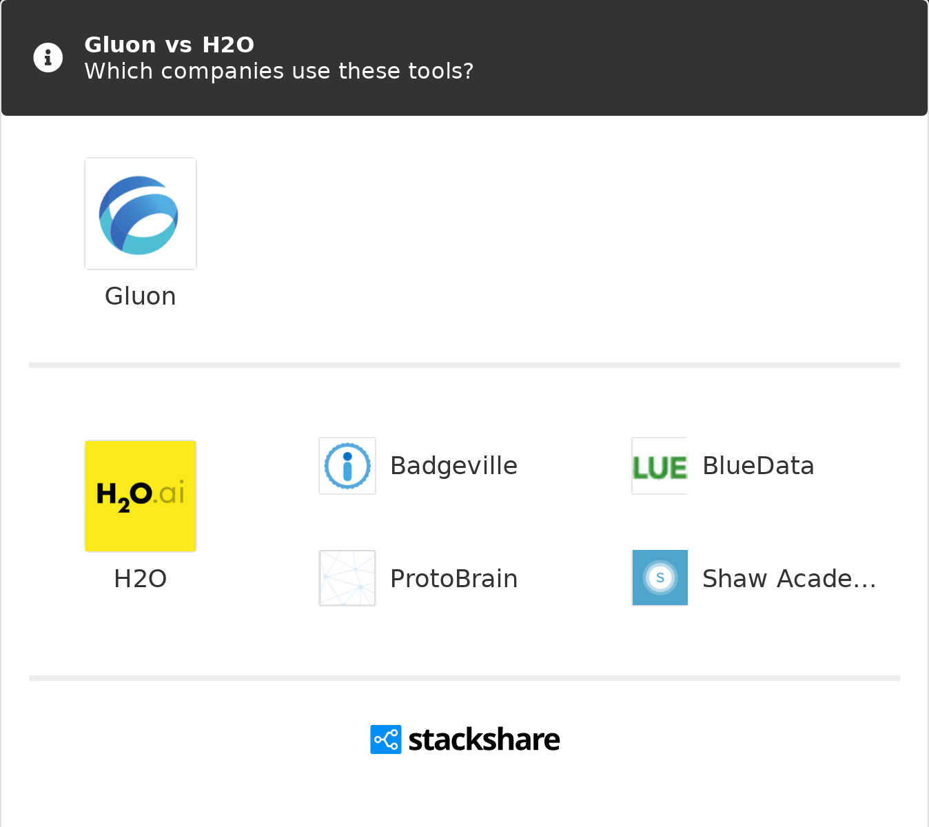
Task: Click the Shaw Academy logo icon
Action: (660, 578)
